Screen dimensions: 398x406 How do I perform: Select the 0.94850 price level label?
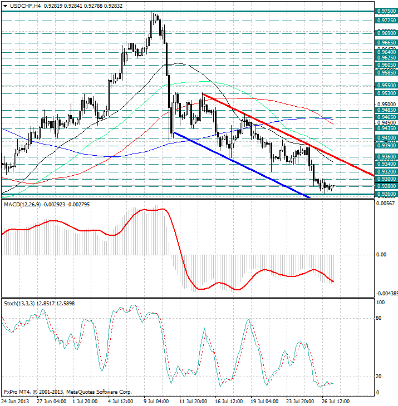point(386,110)
